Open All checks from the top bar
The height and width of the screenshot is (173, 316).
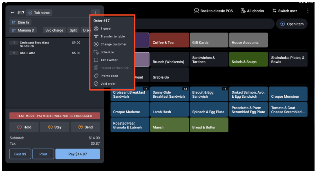(252, 11)
